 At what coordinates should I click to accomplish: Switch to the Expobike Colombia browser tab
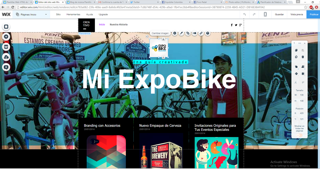[176, 2]
